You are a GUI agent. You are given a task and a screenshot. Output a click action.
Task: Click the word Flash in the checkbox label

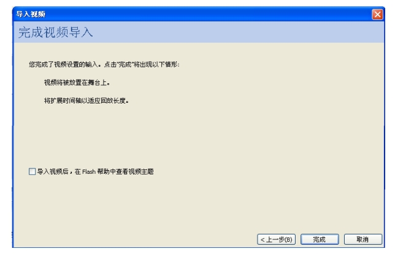(89, 171)
